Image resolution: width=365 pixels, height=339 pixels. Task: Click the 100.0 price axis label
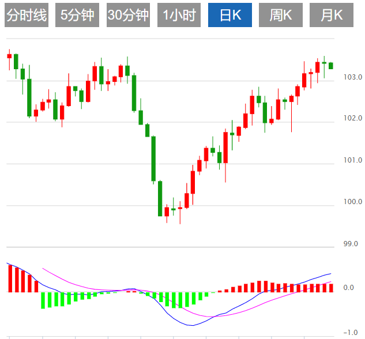coord(352,202)
